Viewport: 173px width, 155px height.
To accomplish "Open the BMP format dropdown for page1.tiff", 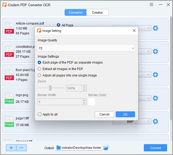I will tap(132, 122).
